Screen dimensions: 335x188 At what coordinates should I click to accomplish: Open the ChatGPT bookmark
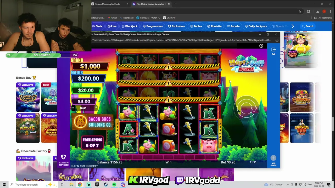pos(169,18)
